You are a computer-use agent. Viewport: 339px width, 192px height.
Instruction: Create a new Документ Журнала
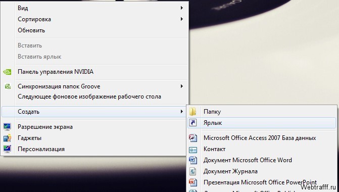[262, 171]
